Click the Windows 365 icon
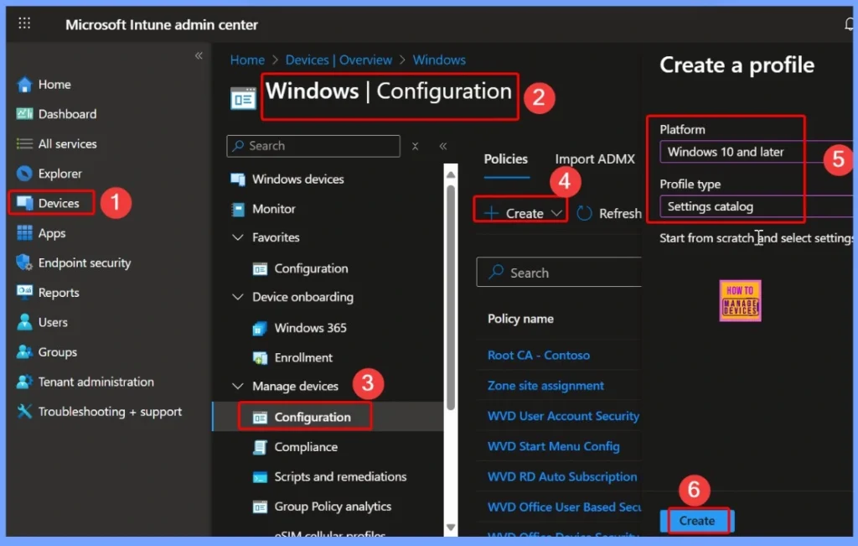The image size is (858, 546). (260, 328)
